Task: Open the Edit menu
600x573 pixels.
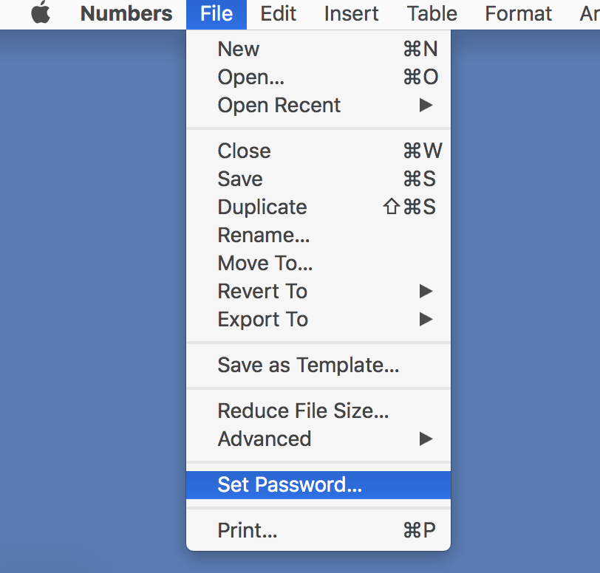Action: [278, 14]
